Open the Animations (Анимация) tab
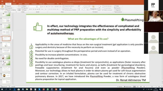 point(34,4)
